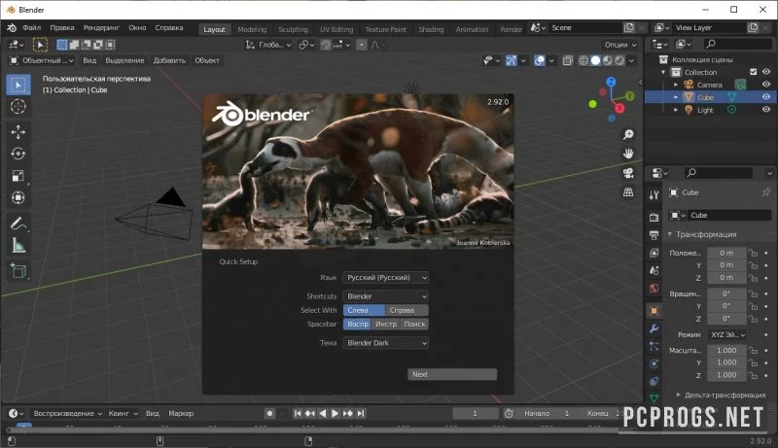
Task: Open the Добавить menu in viewport header
Action: click(169, 60)
